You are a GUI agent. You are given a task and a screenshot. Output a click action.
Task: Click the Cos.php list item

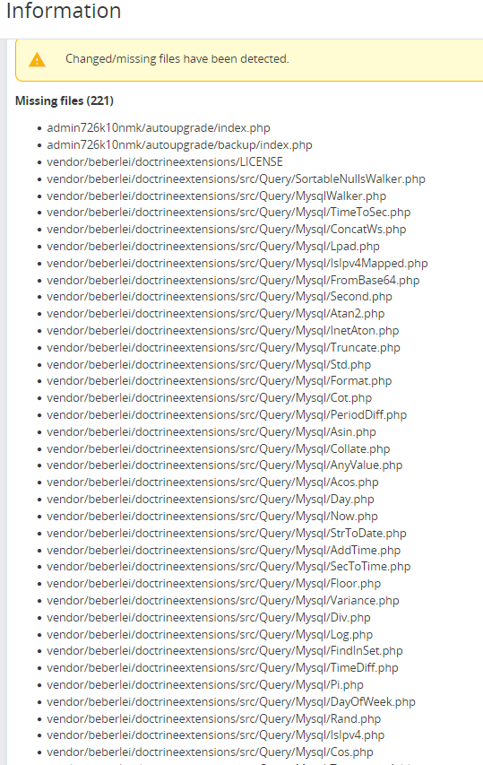point(210,752)
